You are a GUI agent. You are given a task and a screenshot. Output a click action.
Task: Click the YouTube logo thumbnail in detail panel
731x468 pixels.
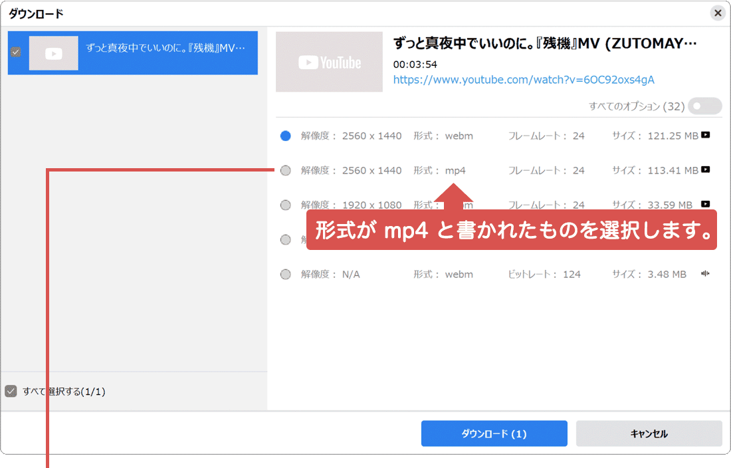click(328, 61)
